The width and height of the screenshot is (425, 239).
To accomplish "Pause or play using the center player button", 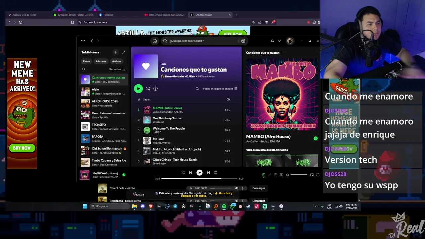I will [199, 173].
